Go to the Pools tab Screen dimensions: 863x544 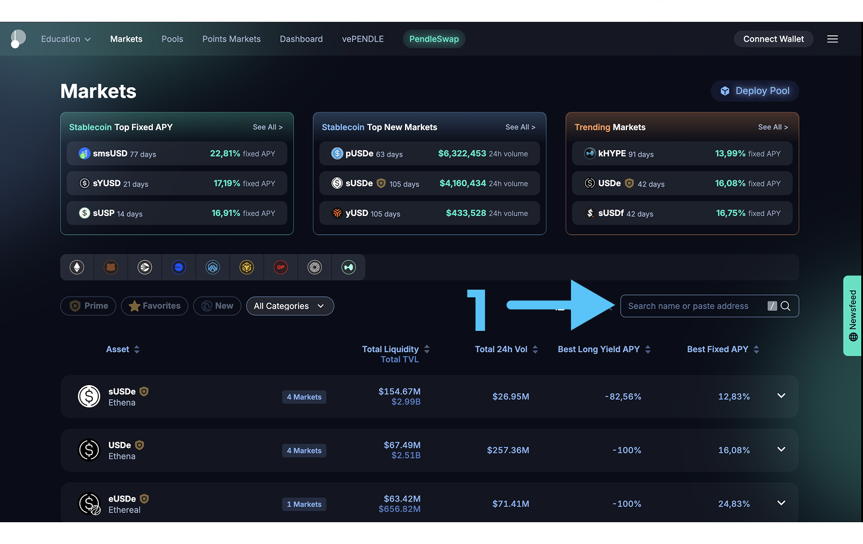(x=172, y=39)
